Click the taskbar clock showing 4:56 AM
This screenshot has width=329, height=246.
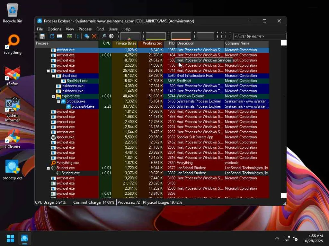coord(313,238)
